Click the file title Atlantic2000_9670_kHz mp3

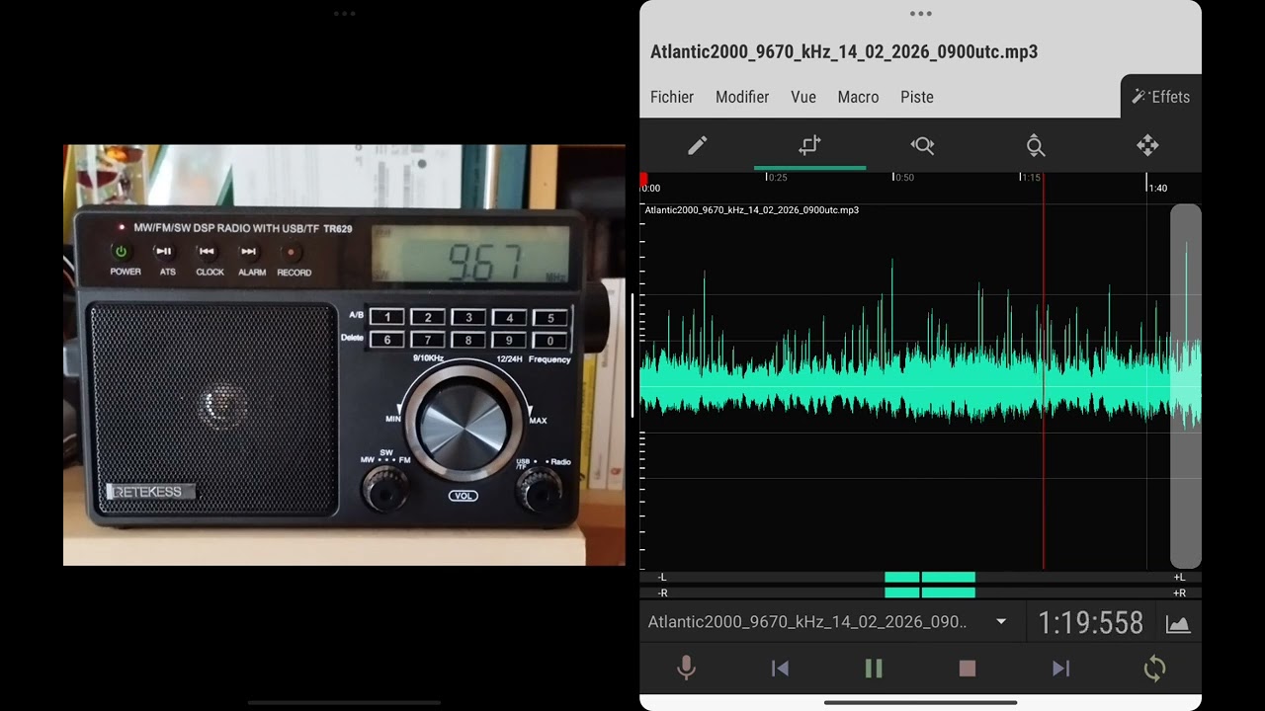[x=844, y=52]
